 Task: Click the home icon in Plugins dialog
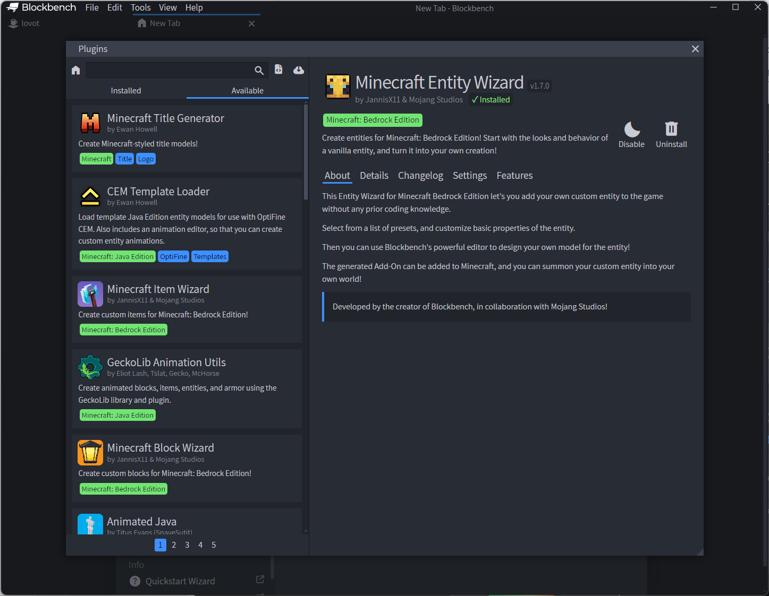tap(75, 70)
